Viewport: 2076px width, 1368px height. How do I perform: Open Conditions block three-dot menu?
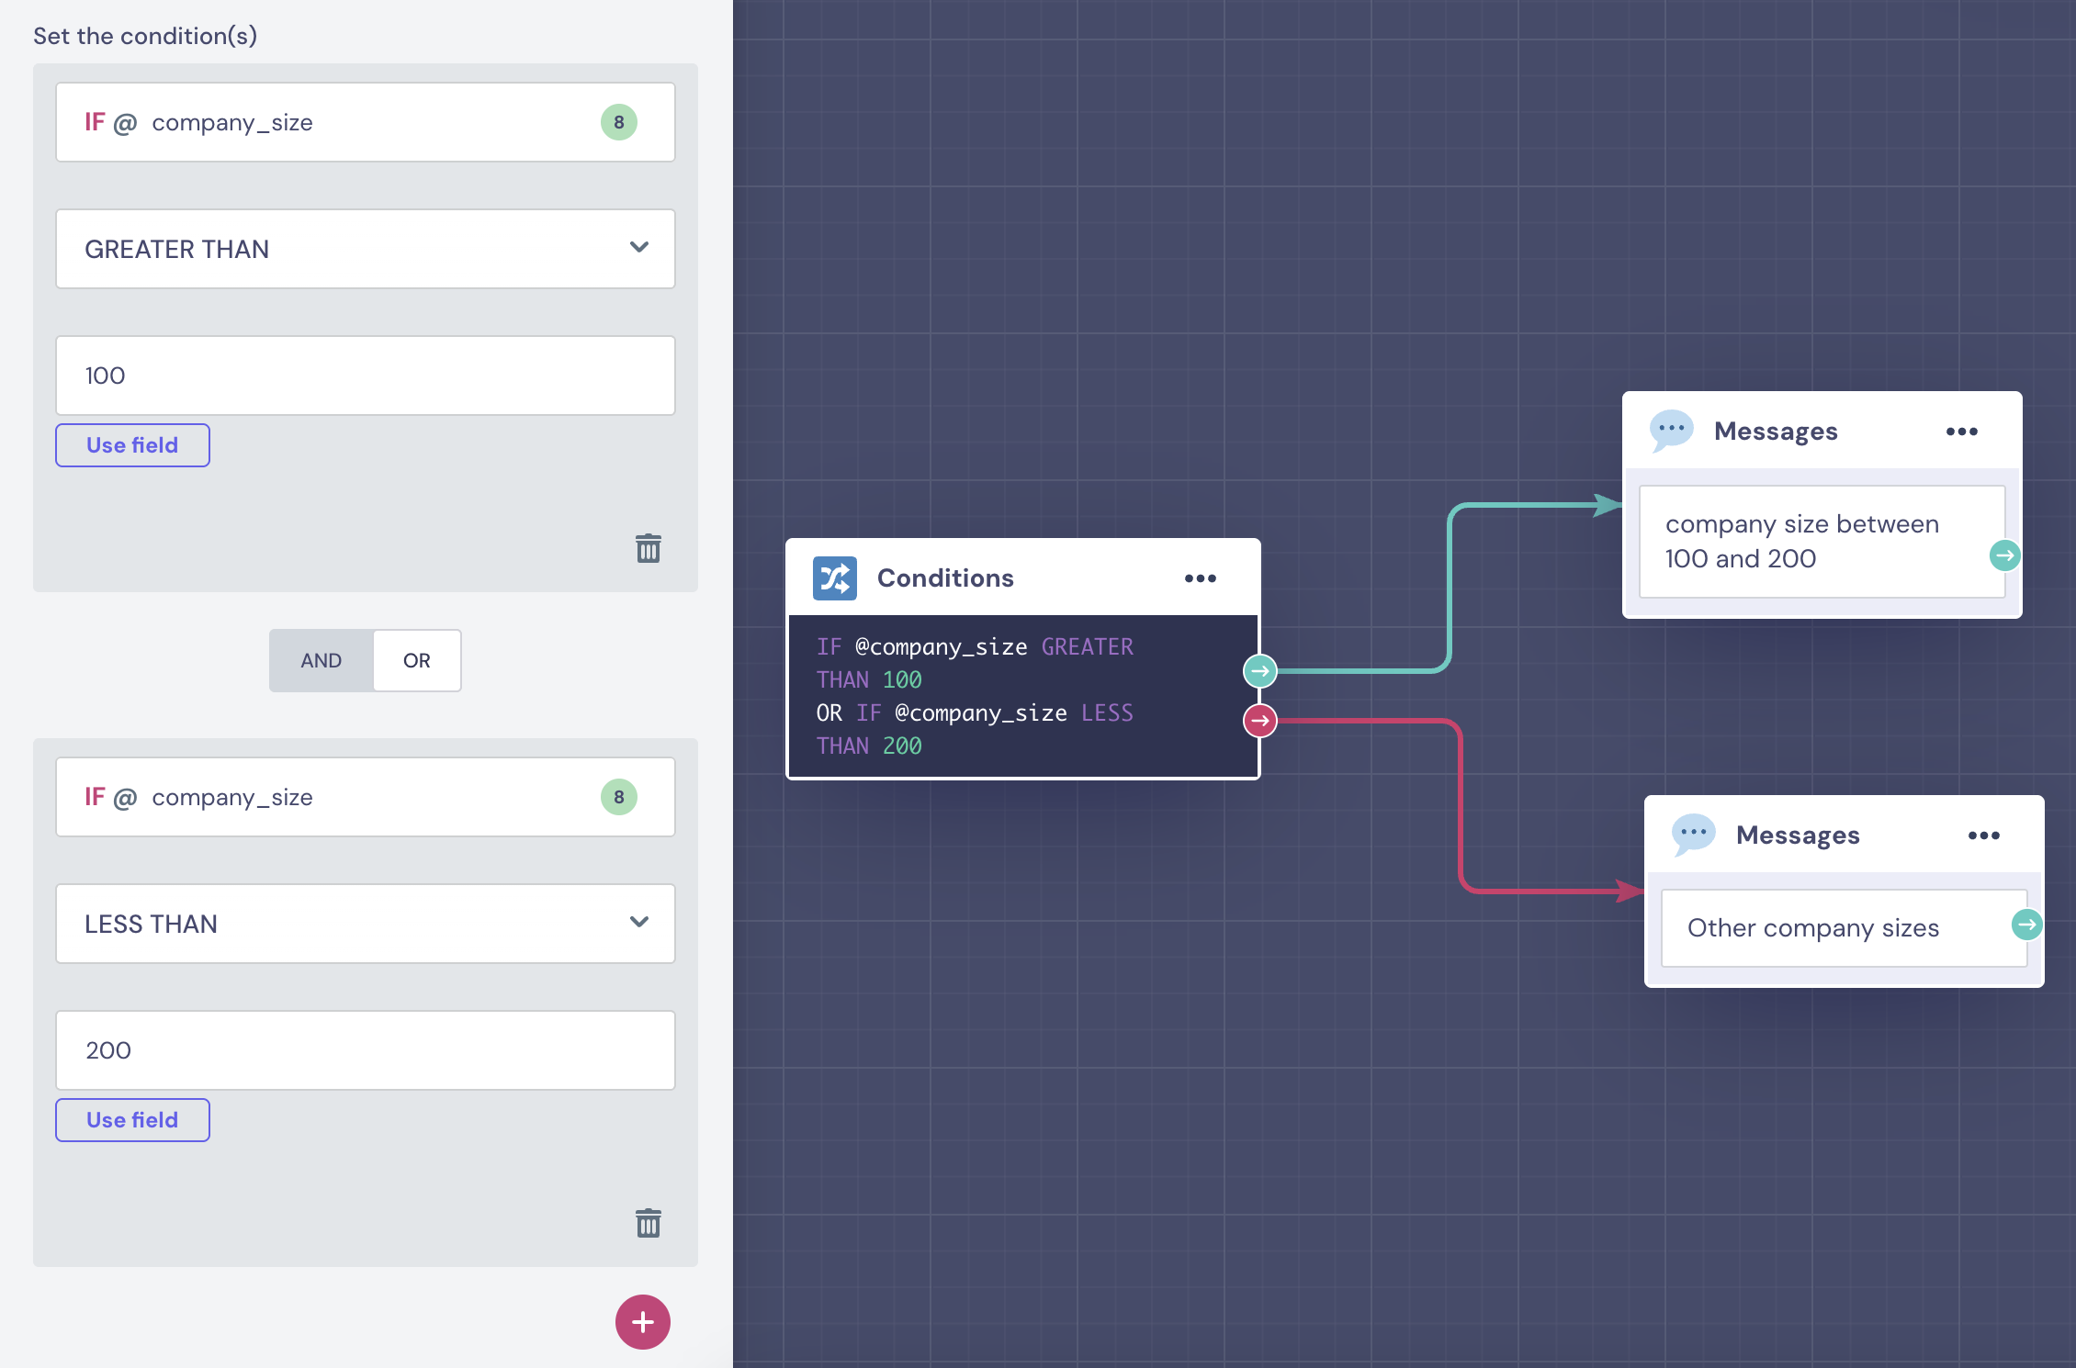click(x=1200, y=578)
